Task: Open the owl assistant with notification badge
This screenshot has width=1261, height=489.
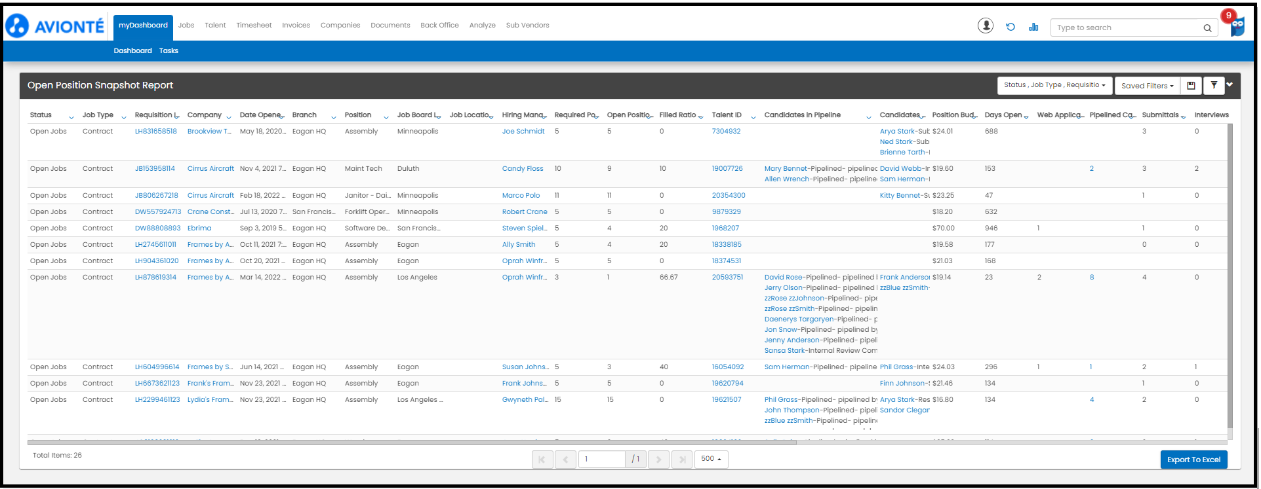Action: tap(1237, 26)
